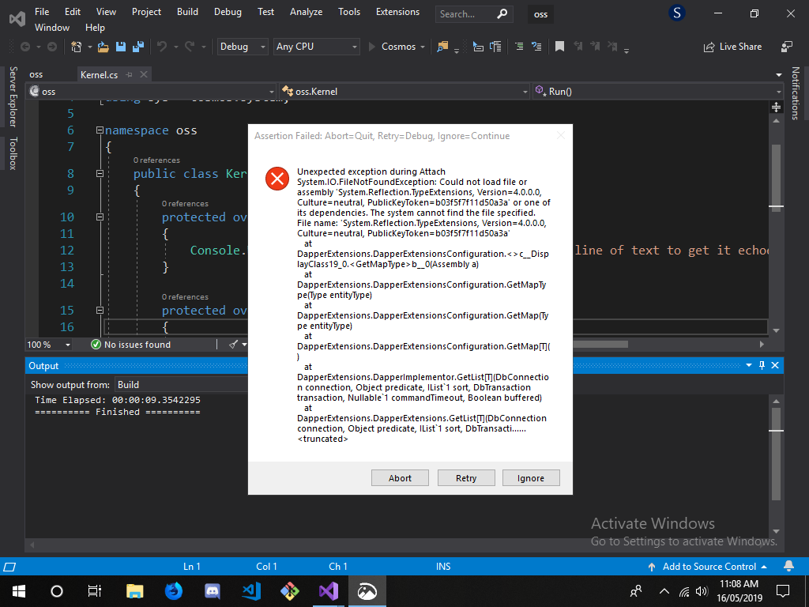Start debugging with the green play arrow
Screen dimensions: 809x607
pos(371,46)
